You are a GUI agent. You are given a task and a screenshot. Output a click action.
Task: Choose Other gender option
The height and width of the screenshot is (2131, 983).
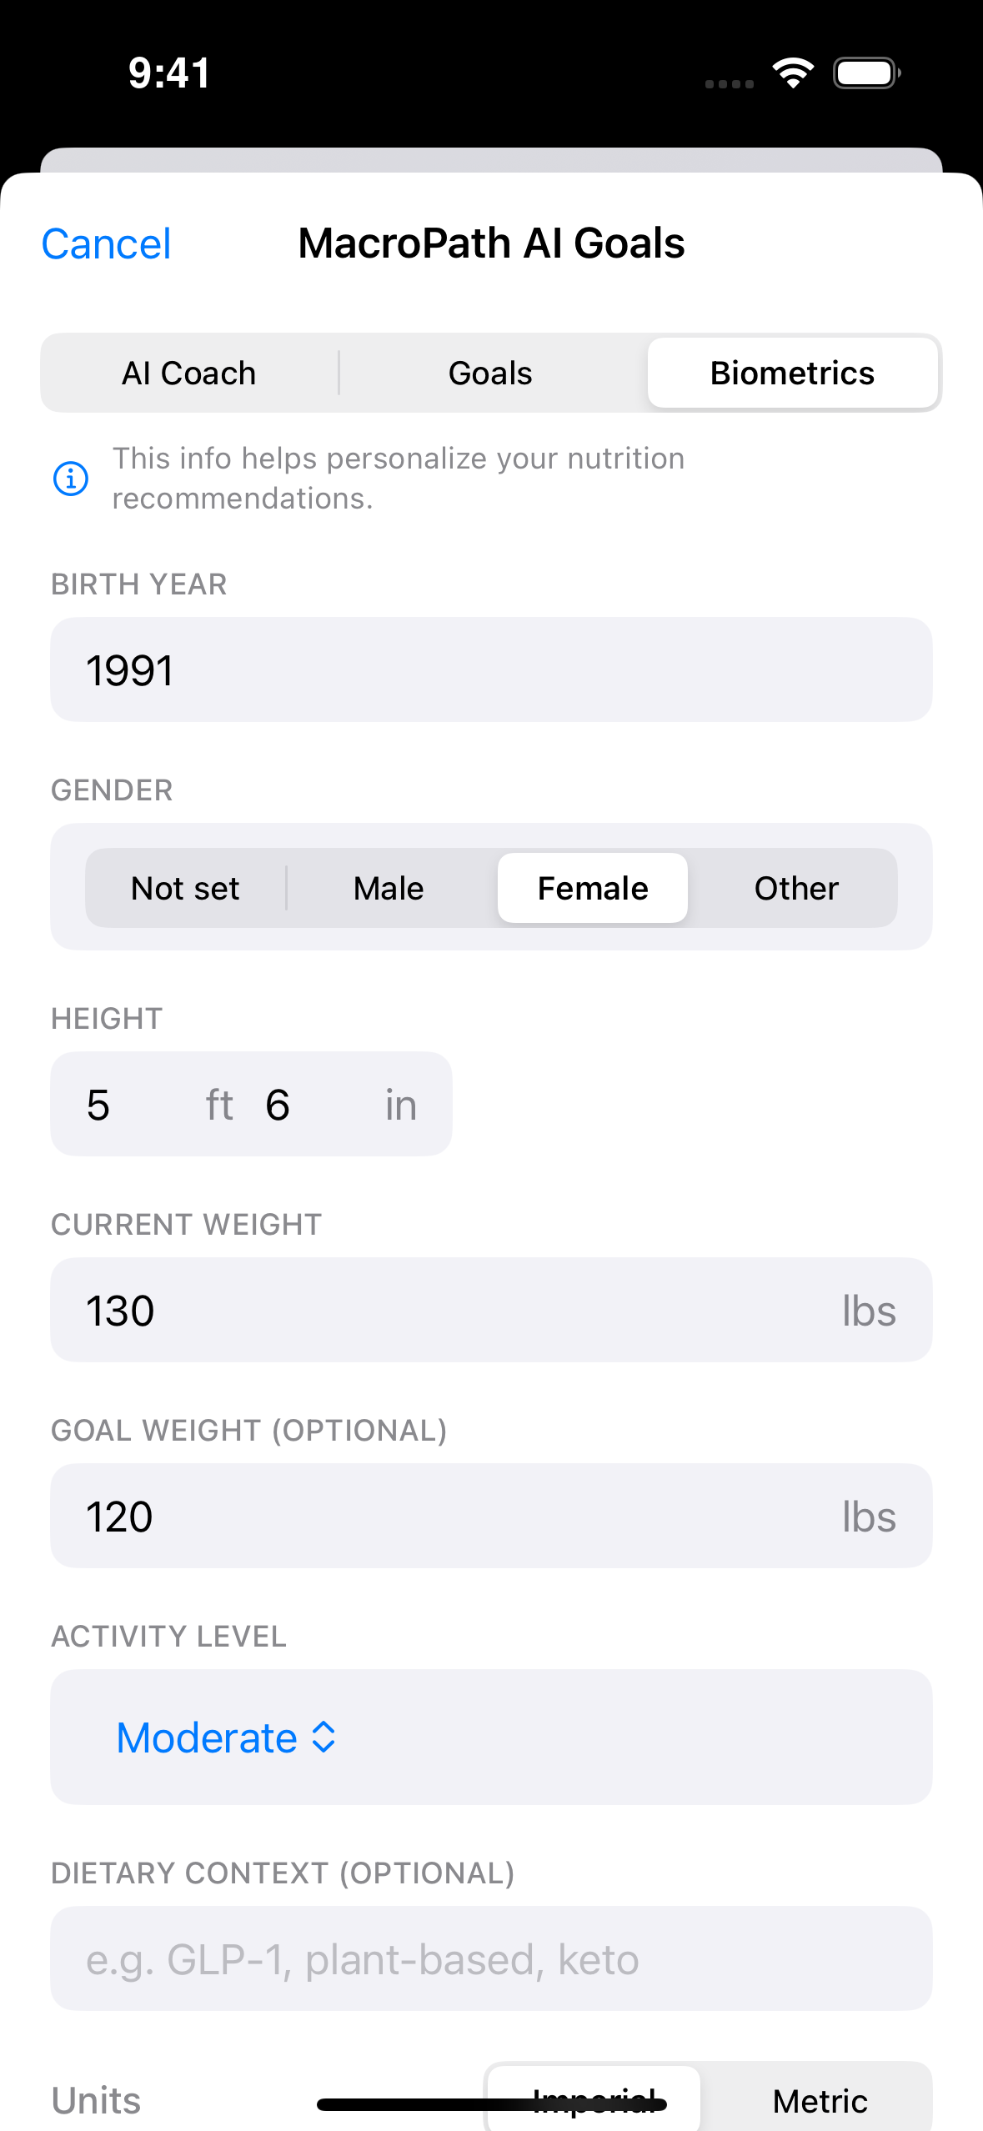coord(795,888)
